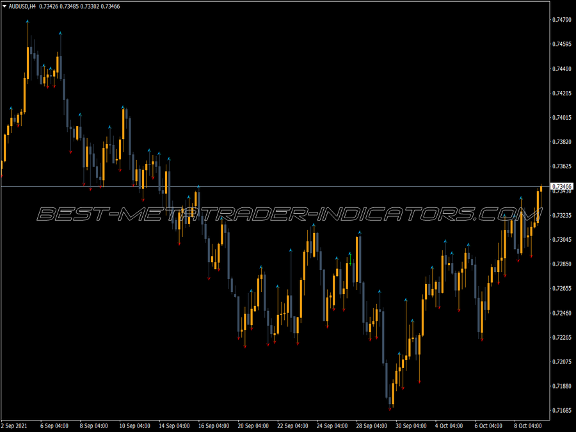Click the 0.73045 price scale label

[x=562, y=240]
